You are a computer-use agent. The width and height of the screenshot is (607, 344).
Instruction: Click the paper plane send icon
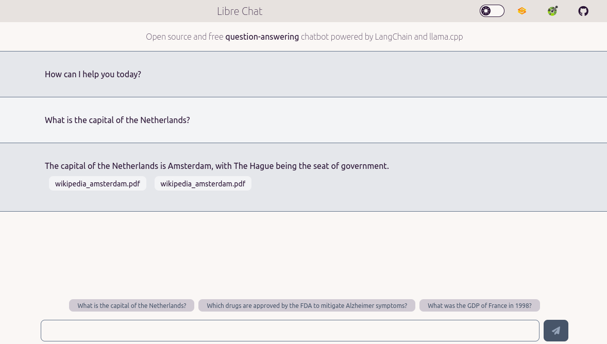(x=556, y=331)
